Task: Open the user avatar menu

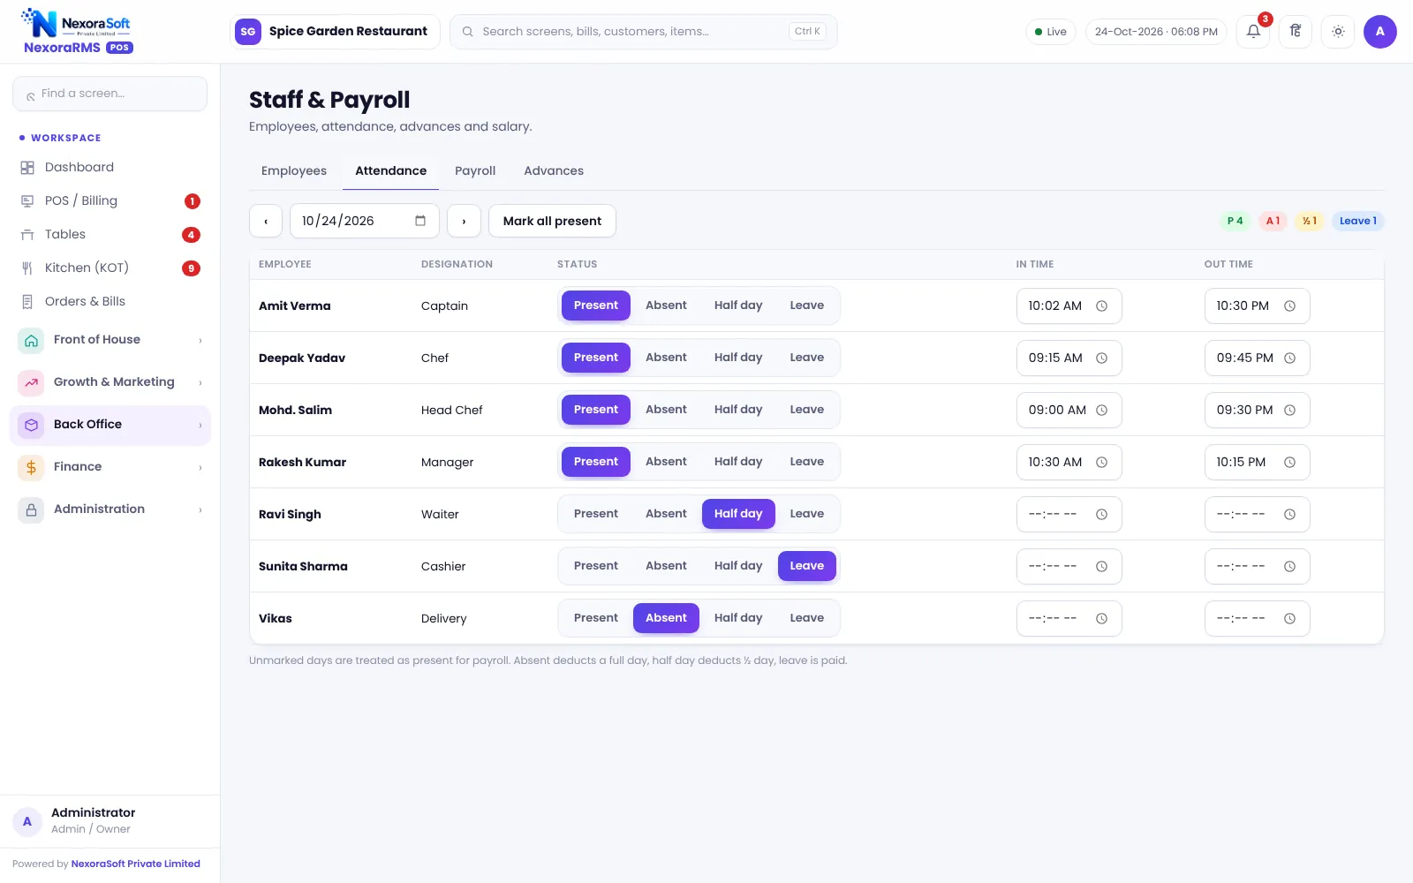Action: click(x=1380, y=32)
